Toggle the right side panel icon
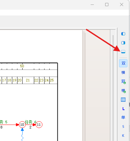This screenshot has height=141, width=130. pos(123,43)
